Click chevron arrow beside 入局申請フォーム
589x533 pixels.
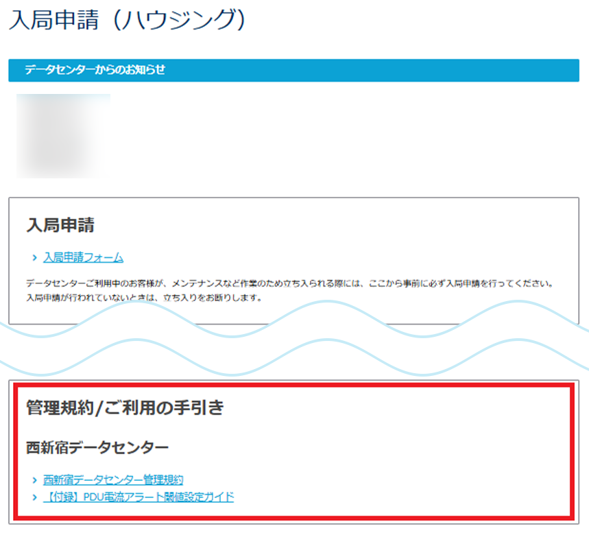click(34, 258)
